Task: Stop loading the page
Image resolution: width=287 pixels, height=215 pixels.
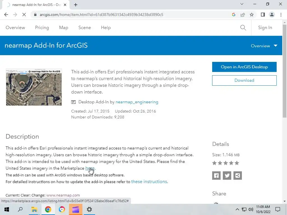Action: (24, 15)
